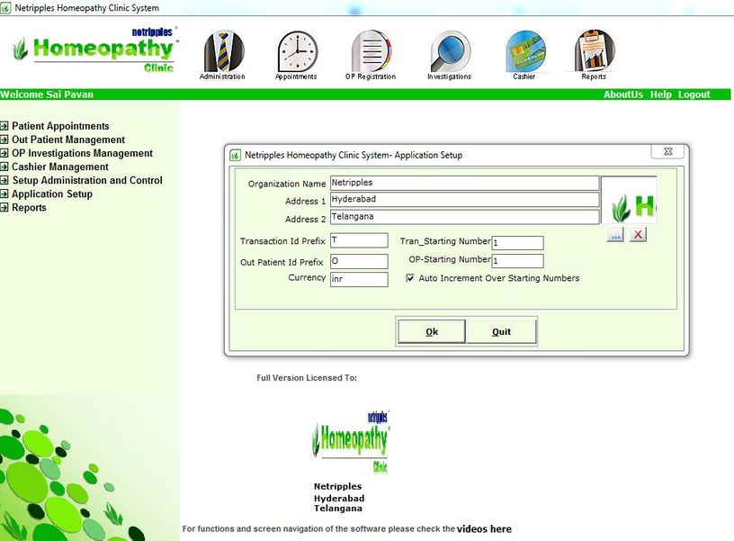Open Patient Appointments in the sidebar
This screenshot has width=734, height=541.
pyautogui.click(x=60, y=126)
